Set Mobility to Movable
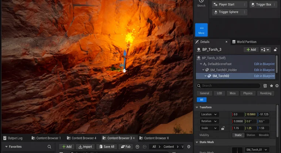Viewport: 281px width, 153px height. tap(264, 135)
